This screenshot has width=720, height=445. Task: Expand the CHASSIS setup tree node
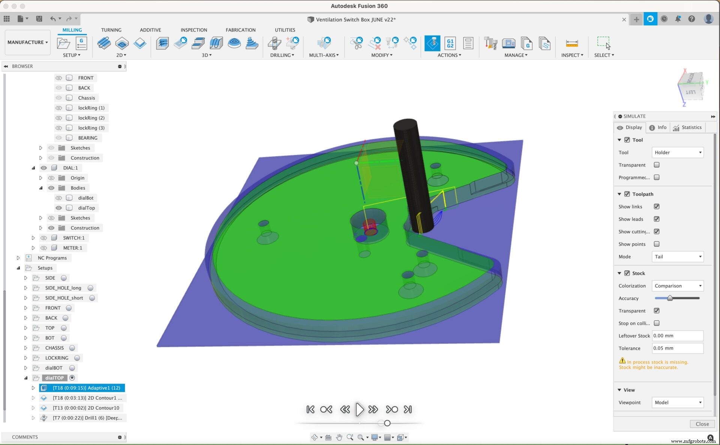[25, 348]
